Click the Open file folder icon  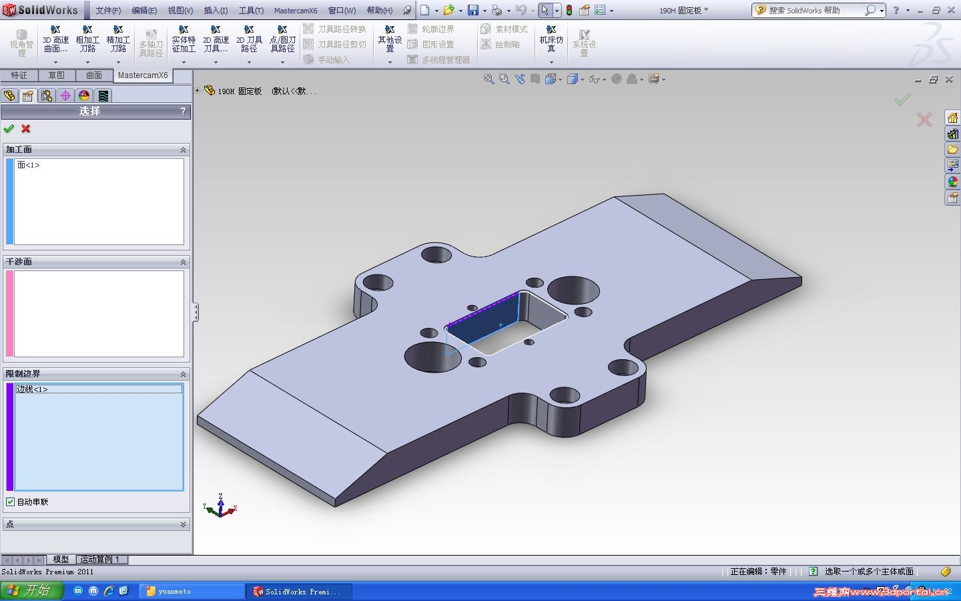449,10
